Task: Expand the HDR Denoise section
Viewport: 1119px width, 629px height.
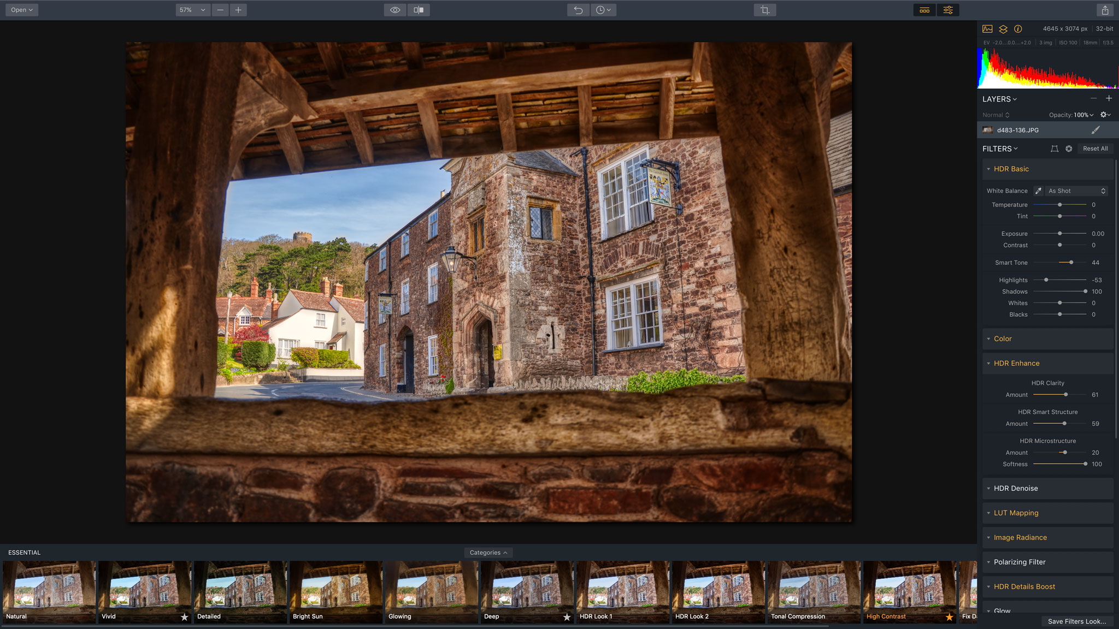Action: [x=988, y=488]
